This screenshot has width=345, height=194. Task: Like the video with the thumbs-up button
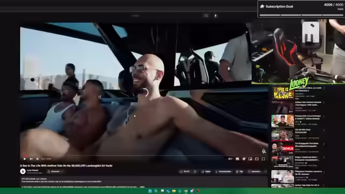(x=185, y=171)
